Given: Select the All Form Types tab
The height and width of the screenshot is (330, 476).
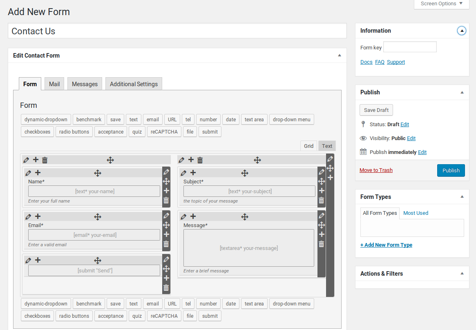Looking at the screenshot, I should [380, 213].
